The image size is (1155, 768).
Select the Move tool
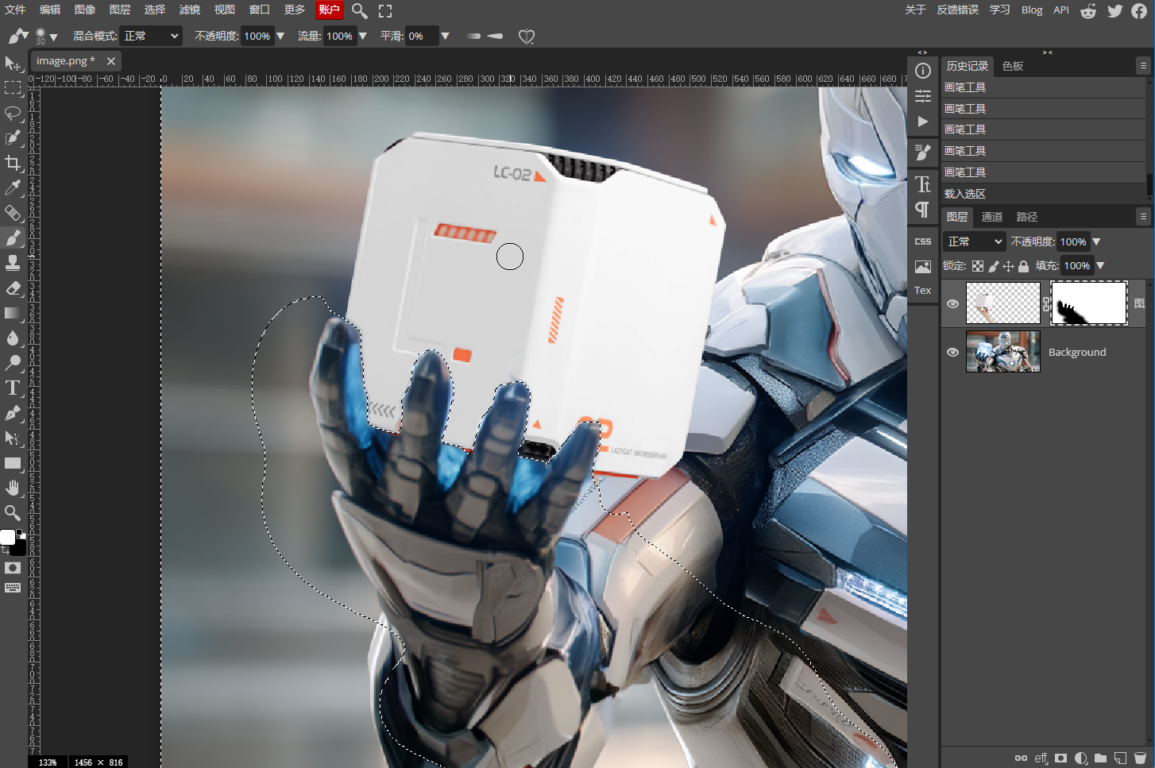pyautogui.click(x=13, y=63)
